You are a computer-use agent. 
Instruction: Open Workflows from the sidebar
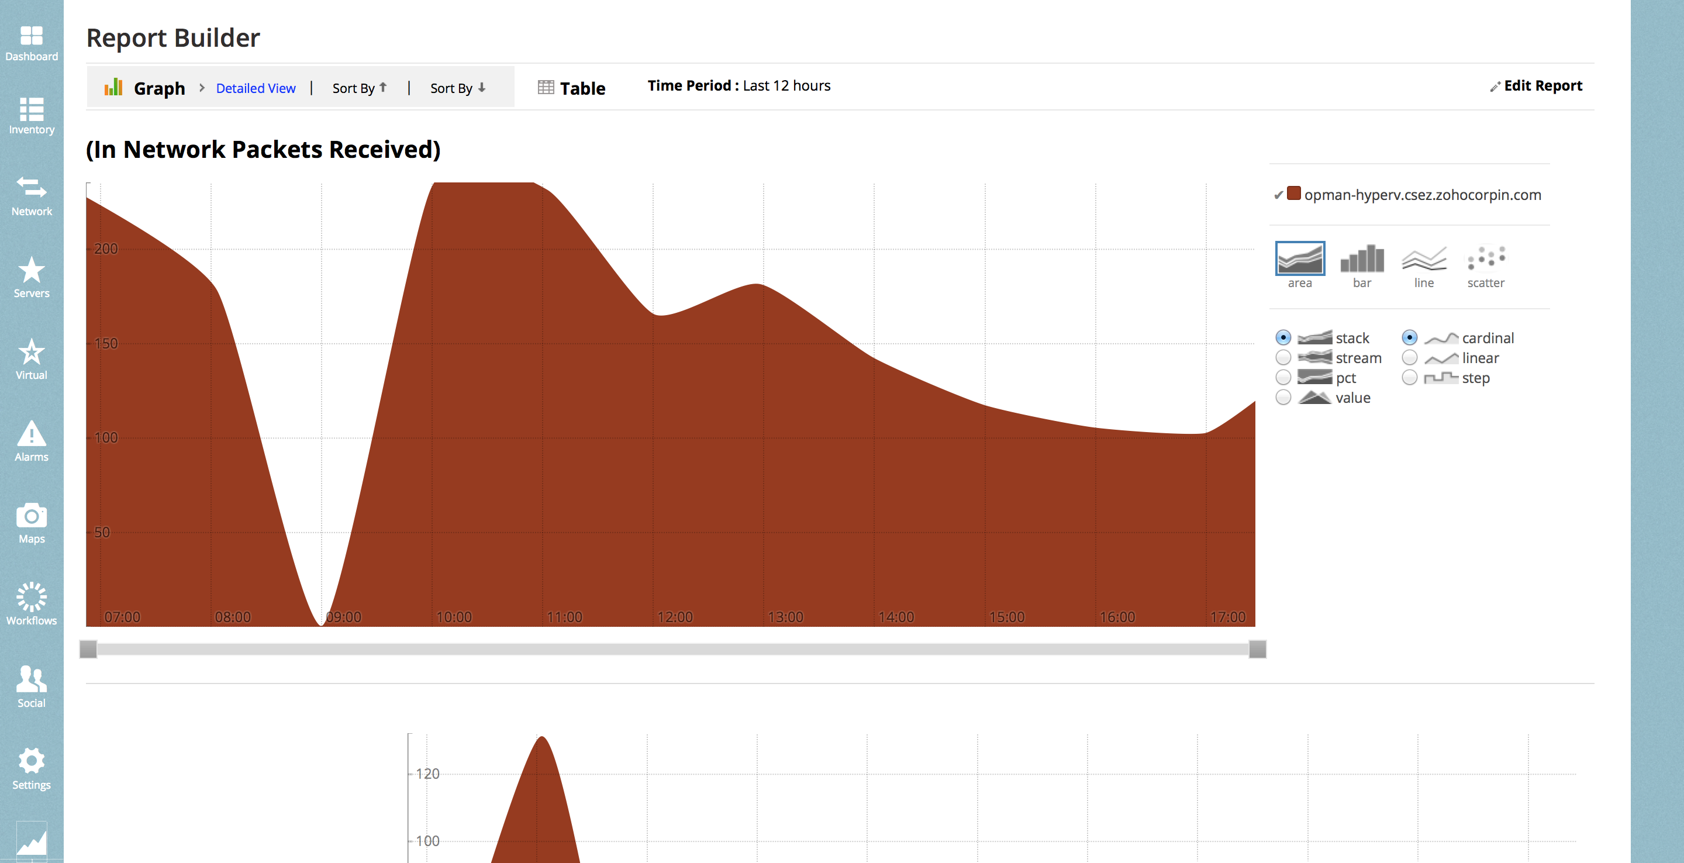point(32,598)
